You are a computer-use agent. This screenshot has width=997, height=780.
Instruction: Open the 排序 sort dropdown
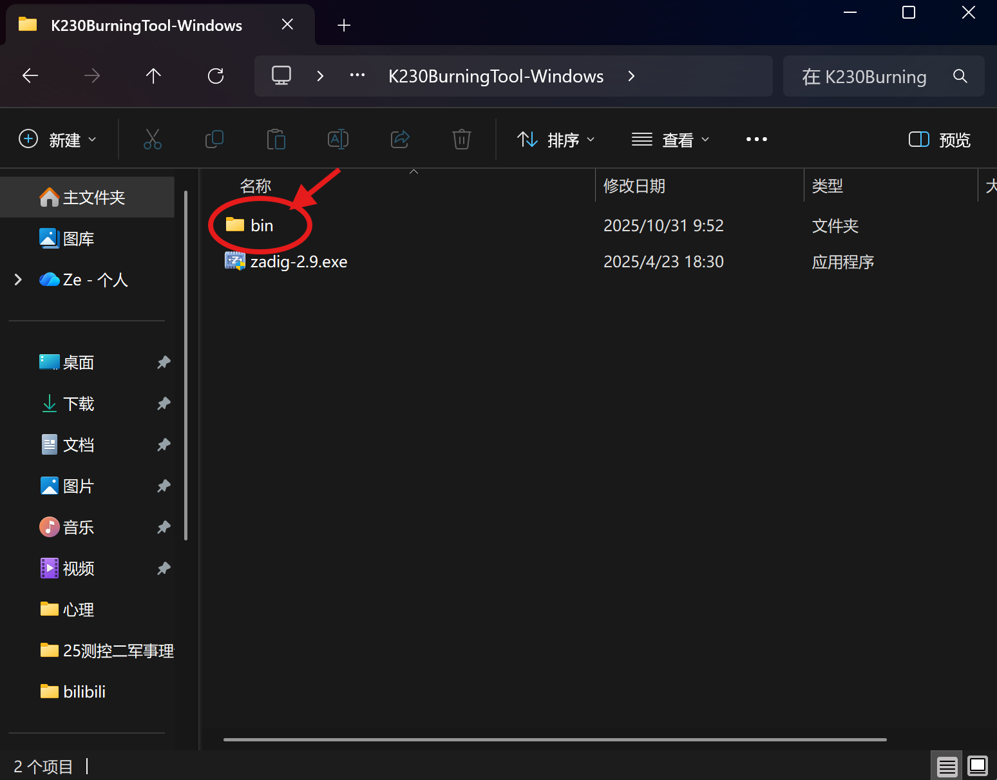pos(556,140)
